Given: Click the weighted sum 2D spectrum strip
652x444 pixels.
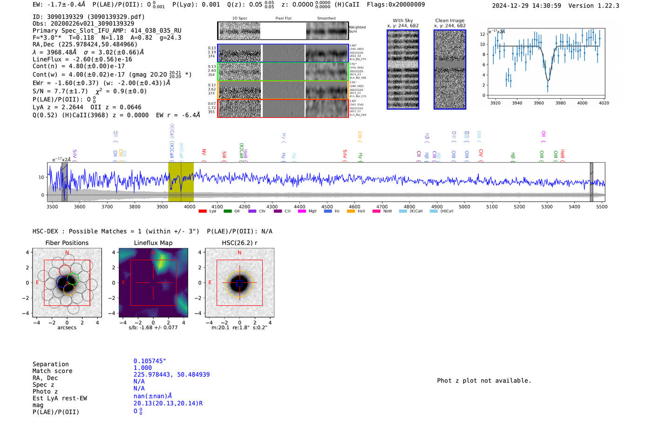Looking at the screenshot, I should pyautogui.click(x=283, y=31).
